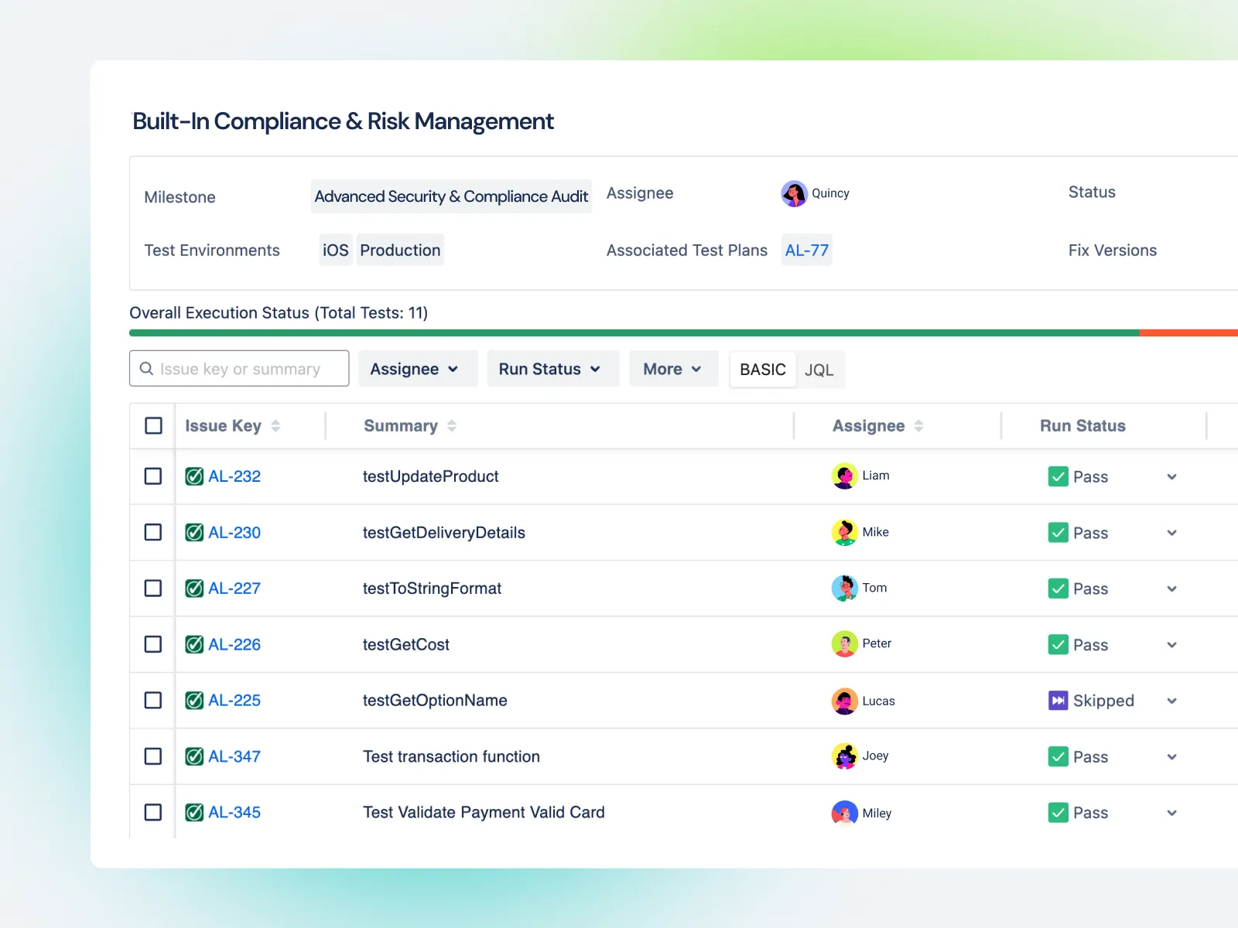1238x928 pixels.
Task: Click the search magnifier icon in filter bar
Action: [146, 369]
